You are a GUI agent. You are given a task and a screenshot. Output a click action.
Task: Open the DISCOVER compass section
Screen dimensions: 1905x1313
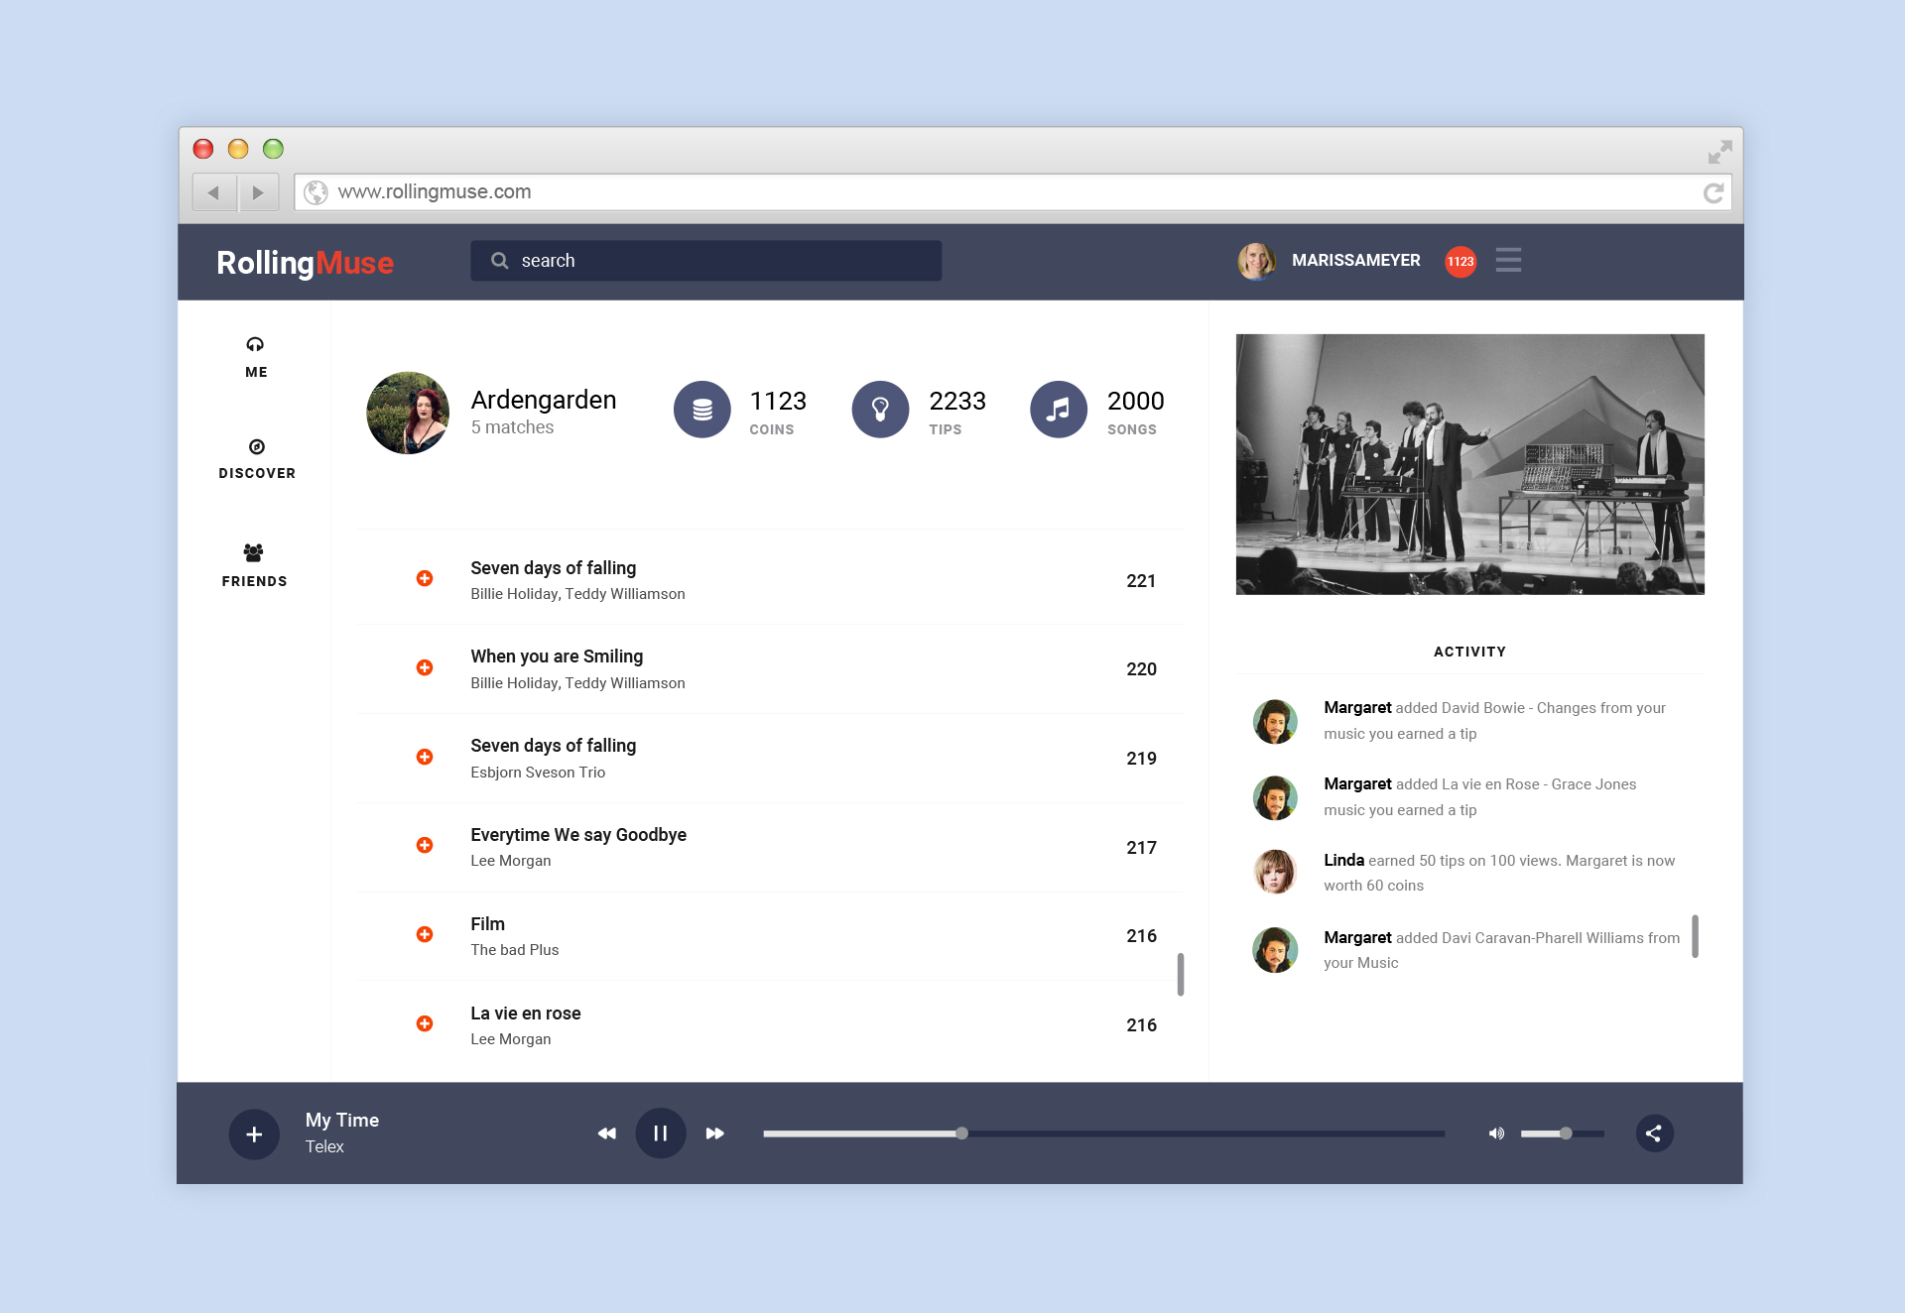[257, 459]
